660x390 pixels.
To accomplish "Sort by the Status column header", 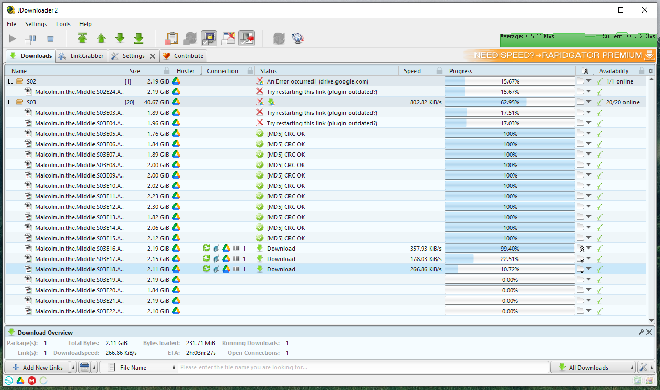I will tap(327, 71).
